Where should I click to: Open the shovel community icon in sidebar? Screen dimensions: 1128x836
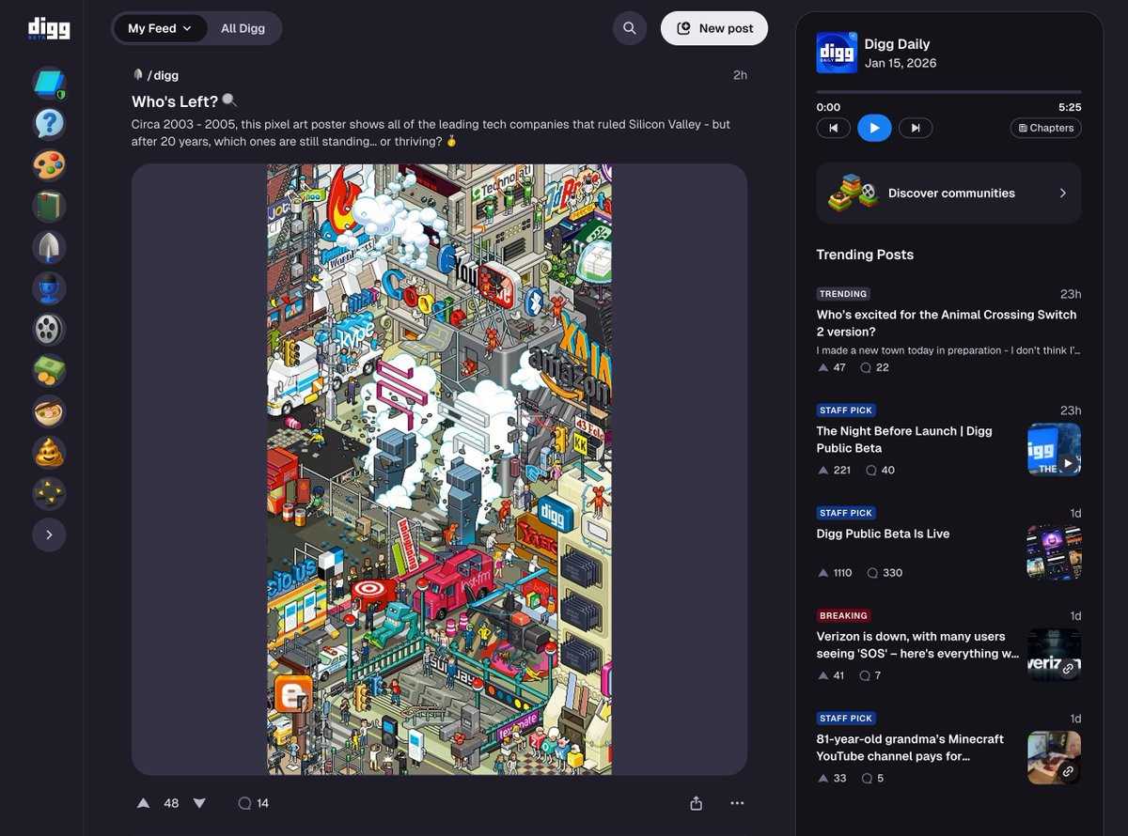click(49, 247)
